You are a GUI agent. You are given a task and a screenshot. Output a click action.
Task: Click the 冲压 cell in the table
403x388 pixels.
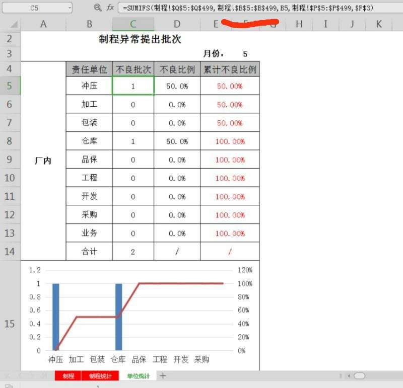click(89, 86)
